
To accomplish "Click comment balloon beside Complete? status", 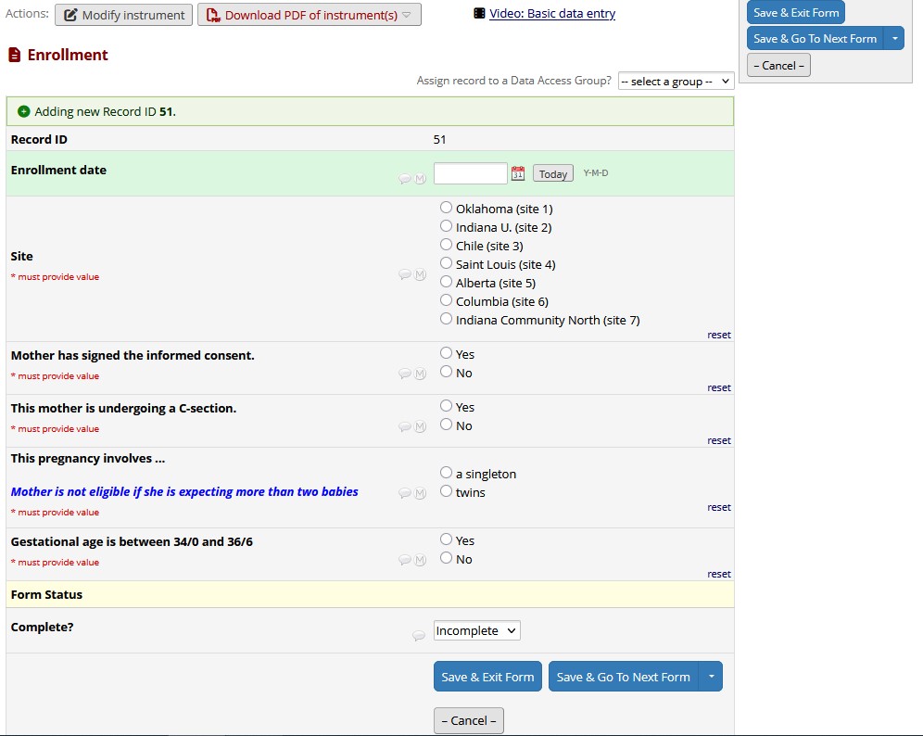I will [x=418, y=636].
